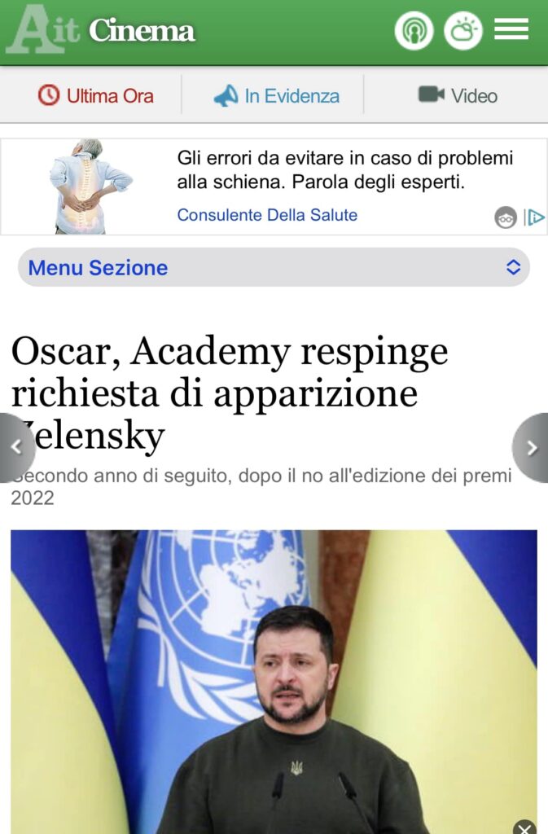Image resolution: width=548 pixels, height=834 pixels.
Task: Close the overlay on Zelensky photo
Action: click(x=524, y=827)
